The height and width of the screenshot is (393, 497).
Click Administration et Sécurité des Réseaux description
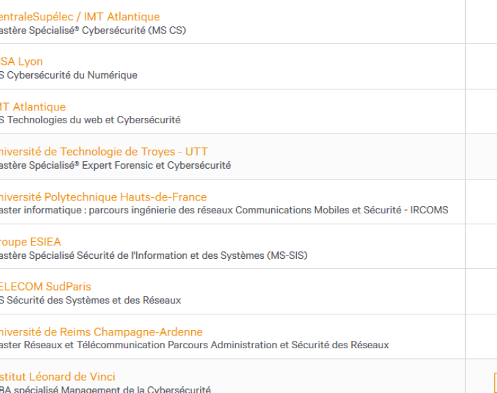point(195,345)
